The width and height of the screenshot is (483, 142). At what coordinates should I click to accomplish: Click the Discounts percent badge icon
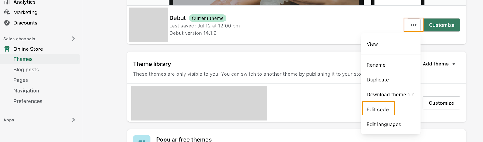point(7,23)
